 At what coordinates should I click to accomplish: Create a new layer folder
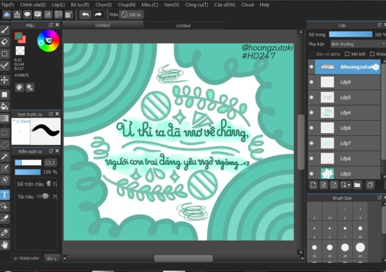pyautogui.click(x=357, y=185)
